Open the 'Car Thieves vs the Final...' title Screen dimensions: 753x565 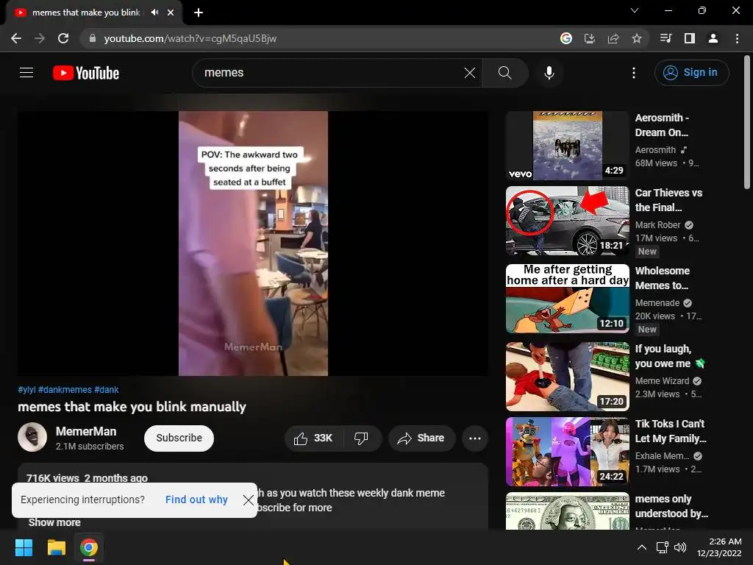(x=668, y=200)
